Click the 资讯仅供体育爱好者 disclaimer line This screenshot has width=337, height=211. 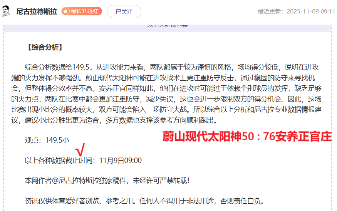click(144, 201)
